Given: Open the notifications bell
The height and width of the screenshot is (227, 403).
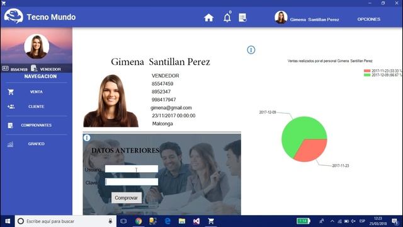Looking at the screenshot, I should click(x=227, y=18).
